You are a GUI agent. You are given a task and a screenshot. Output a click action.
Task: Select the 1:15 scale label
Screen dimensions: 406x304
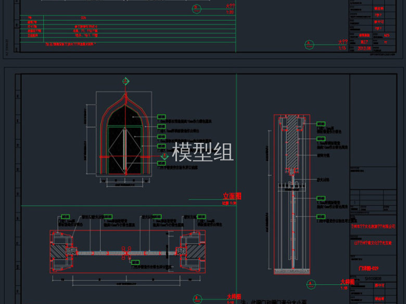point(342,48)
